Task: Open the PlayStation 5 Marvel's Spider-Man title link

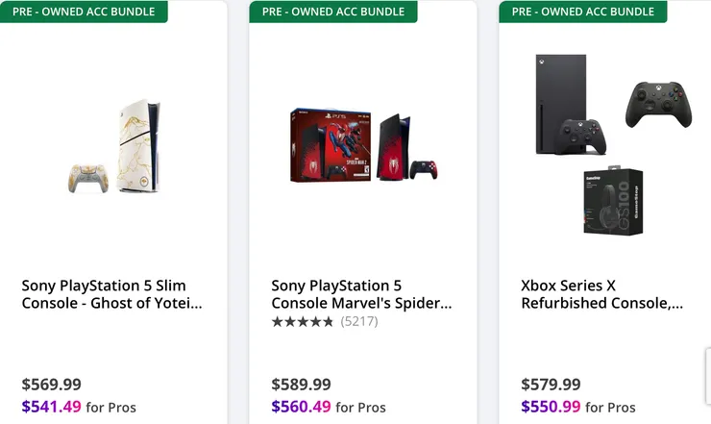Action: [x=361, y=294]
